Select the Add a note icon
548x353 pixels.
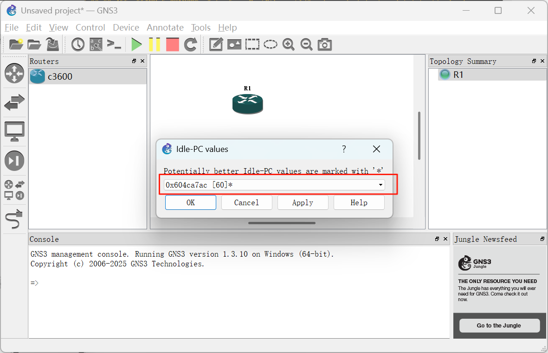[216, 44]
